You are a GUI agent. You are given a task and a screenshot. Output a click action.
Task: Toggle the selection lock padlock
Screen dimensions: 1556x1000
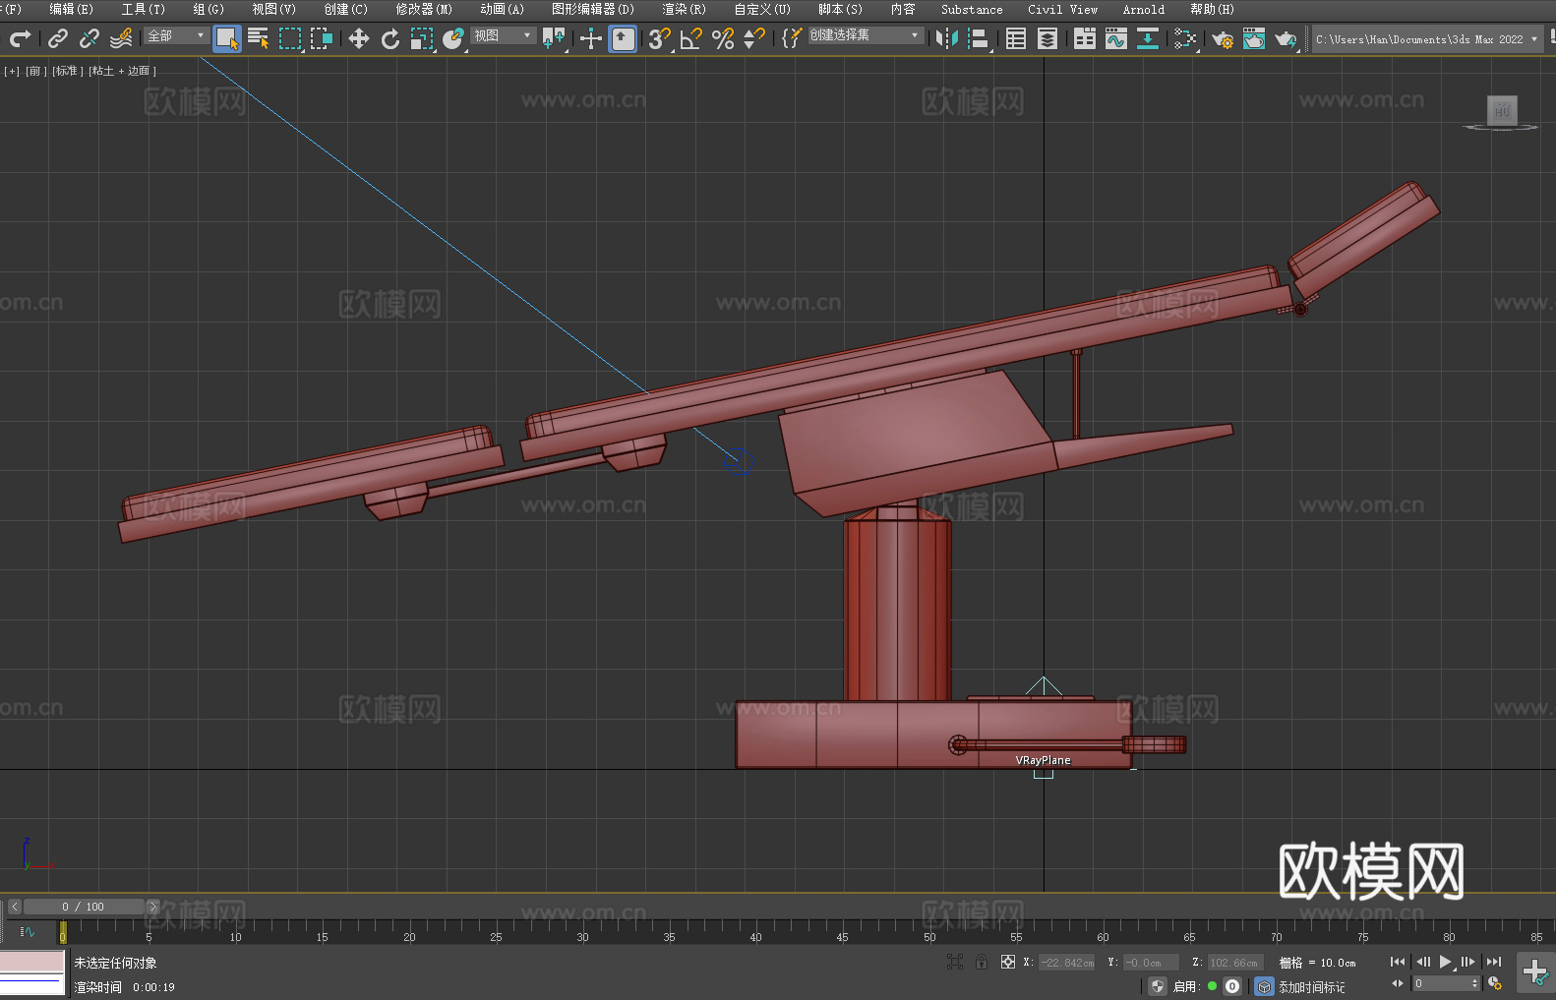982,962
